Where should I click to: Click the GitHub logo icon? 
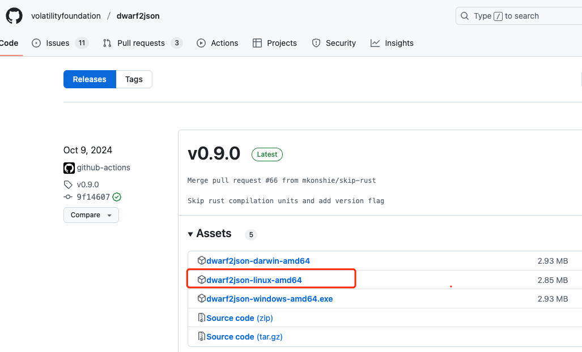pyautogui.click(x=14, y=15)
